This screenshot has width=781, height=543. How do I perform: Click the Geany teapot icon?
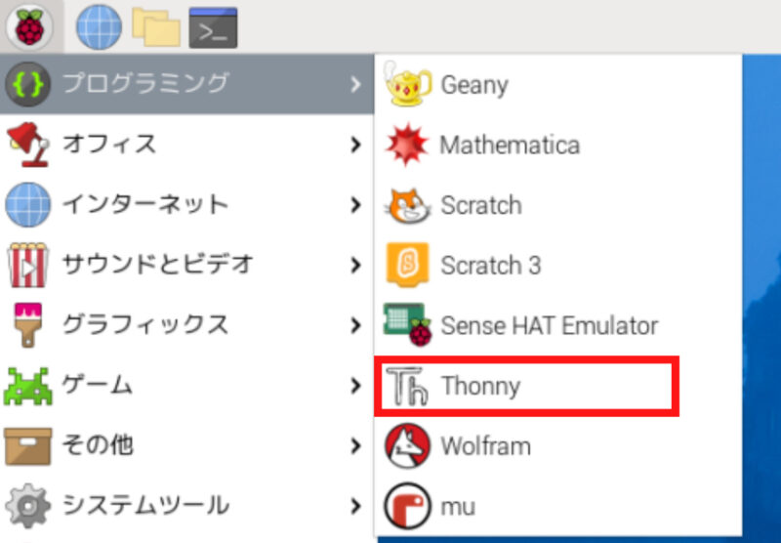click(407, 84)
